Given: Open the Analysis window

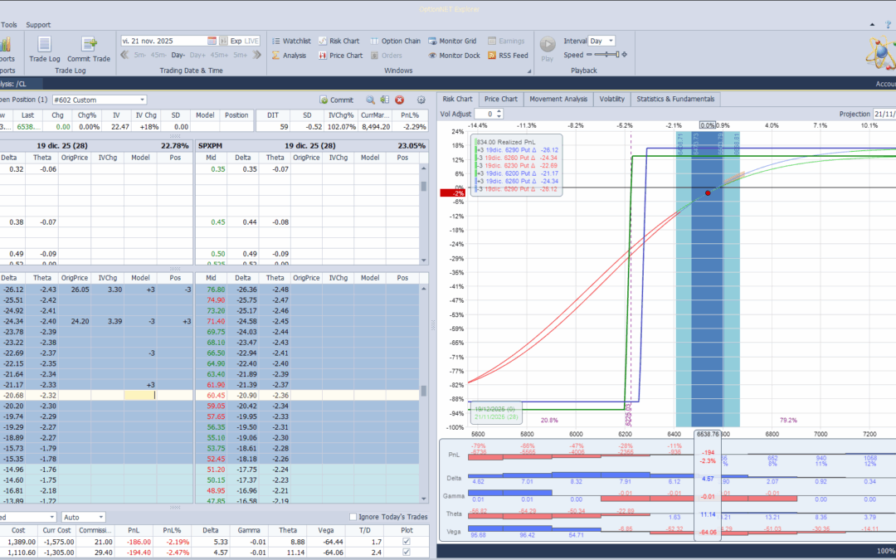Looking at the screenshot, I should point(290,56).
